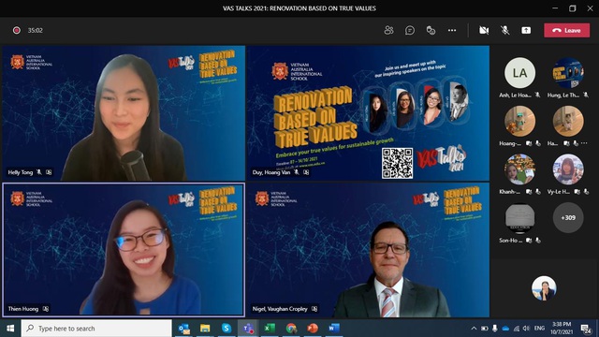Click the Microsoft Teams taskbar icon
Screen dimensions: 599x337
tap(248, 329)
